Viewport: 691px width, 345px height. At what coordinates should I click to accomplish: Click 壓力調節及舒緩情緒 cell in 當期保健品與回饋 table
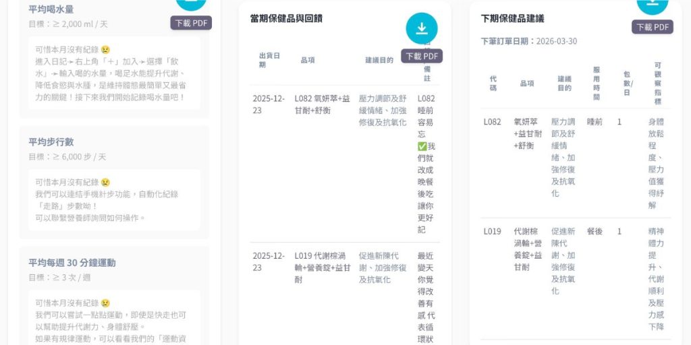coord(383,111)
